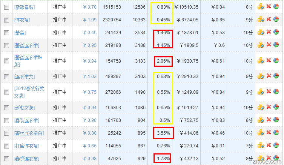Click edit price icon for 新款女装 row
This screenshot has width=284, height=165.
coord(260,108)
